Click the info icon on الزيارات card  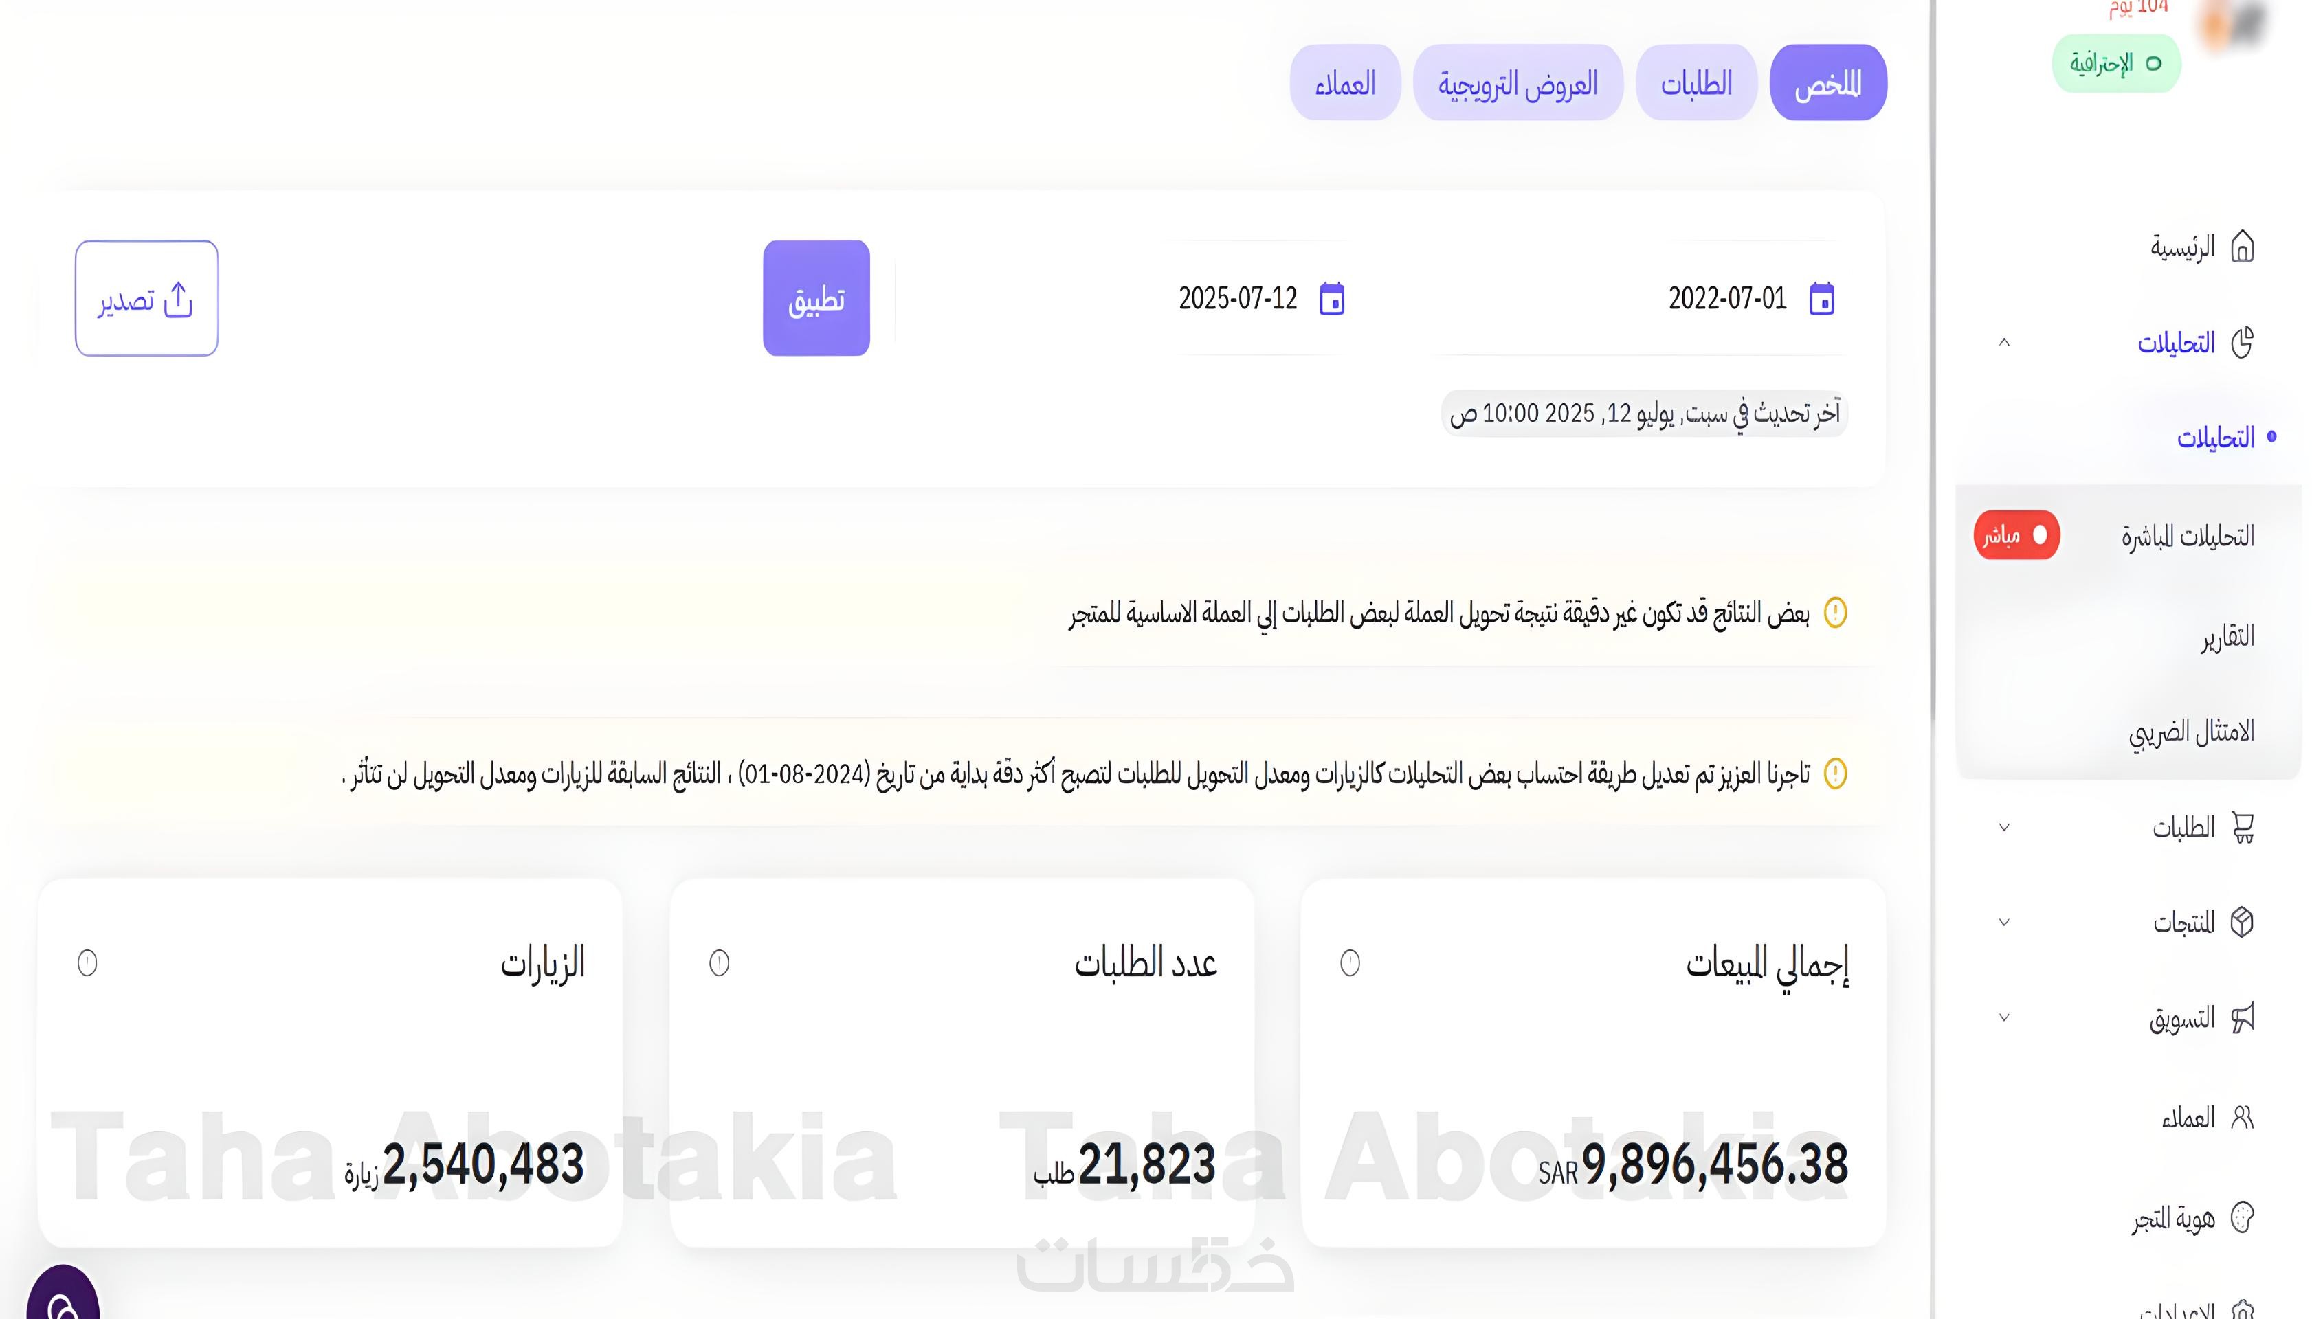[x=87, y=962]
